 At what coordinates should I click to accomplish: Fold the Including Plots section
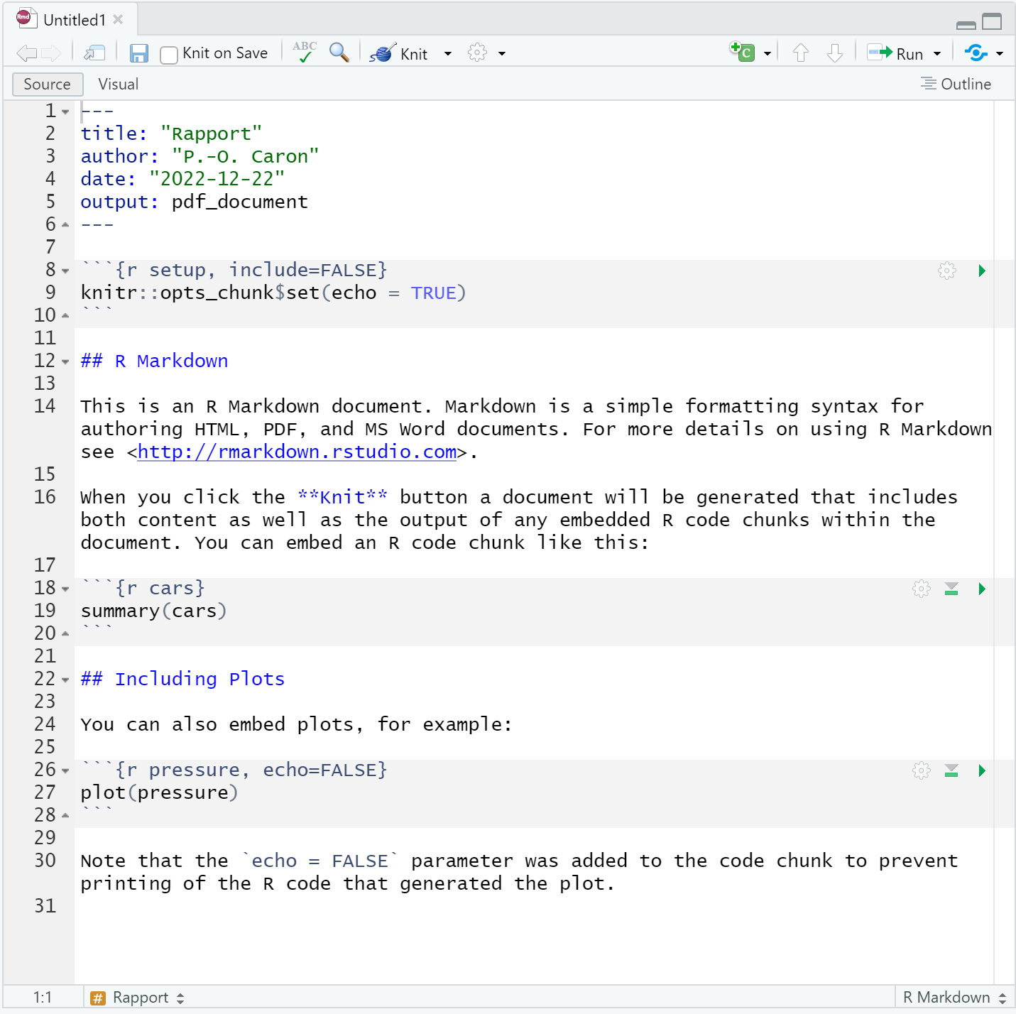[x=65, y=680]
